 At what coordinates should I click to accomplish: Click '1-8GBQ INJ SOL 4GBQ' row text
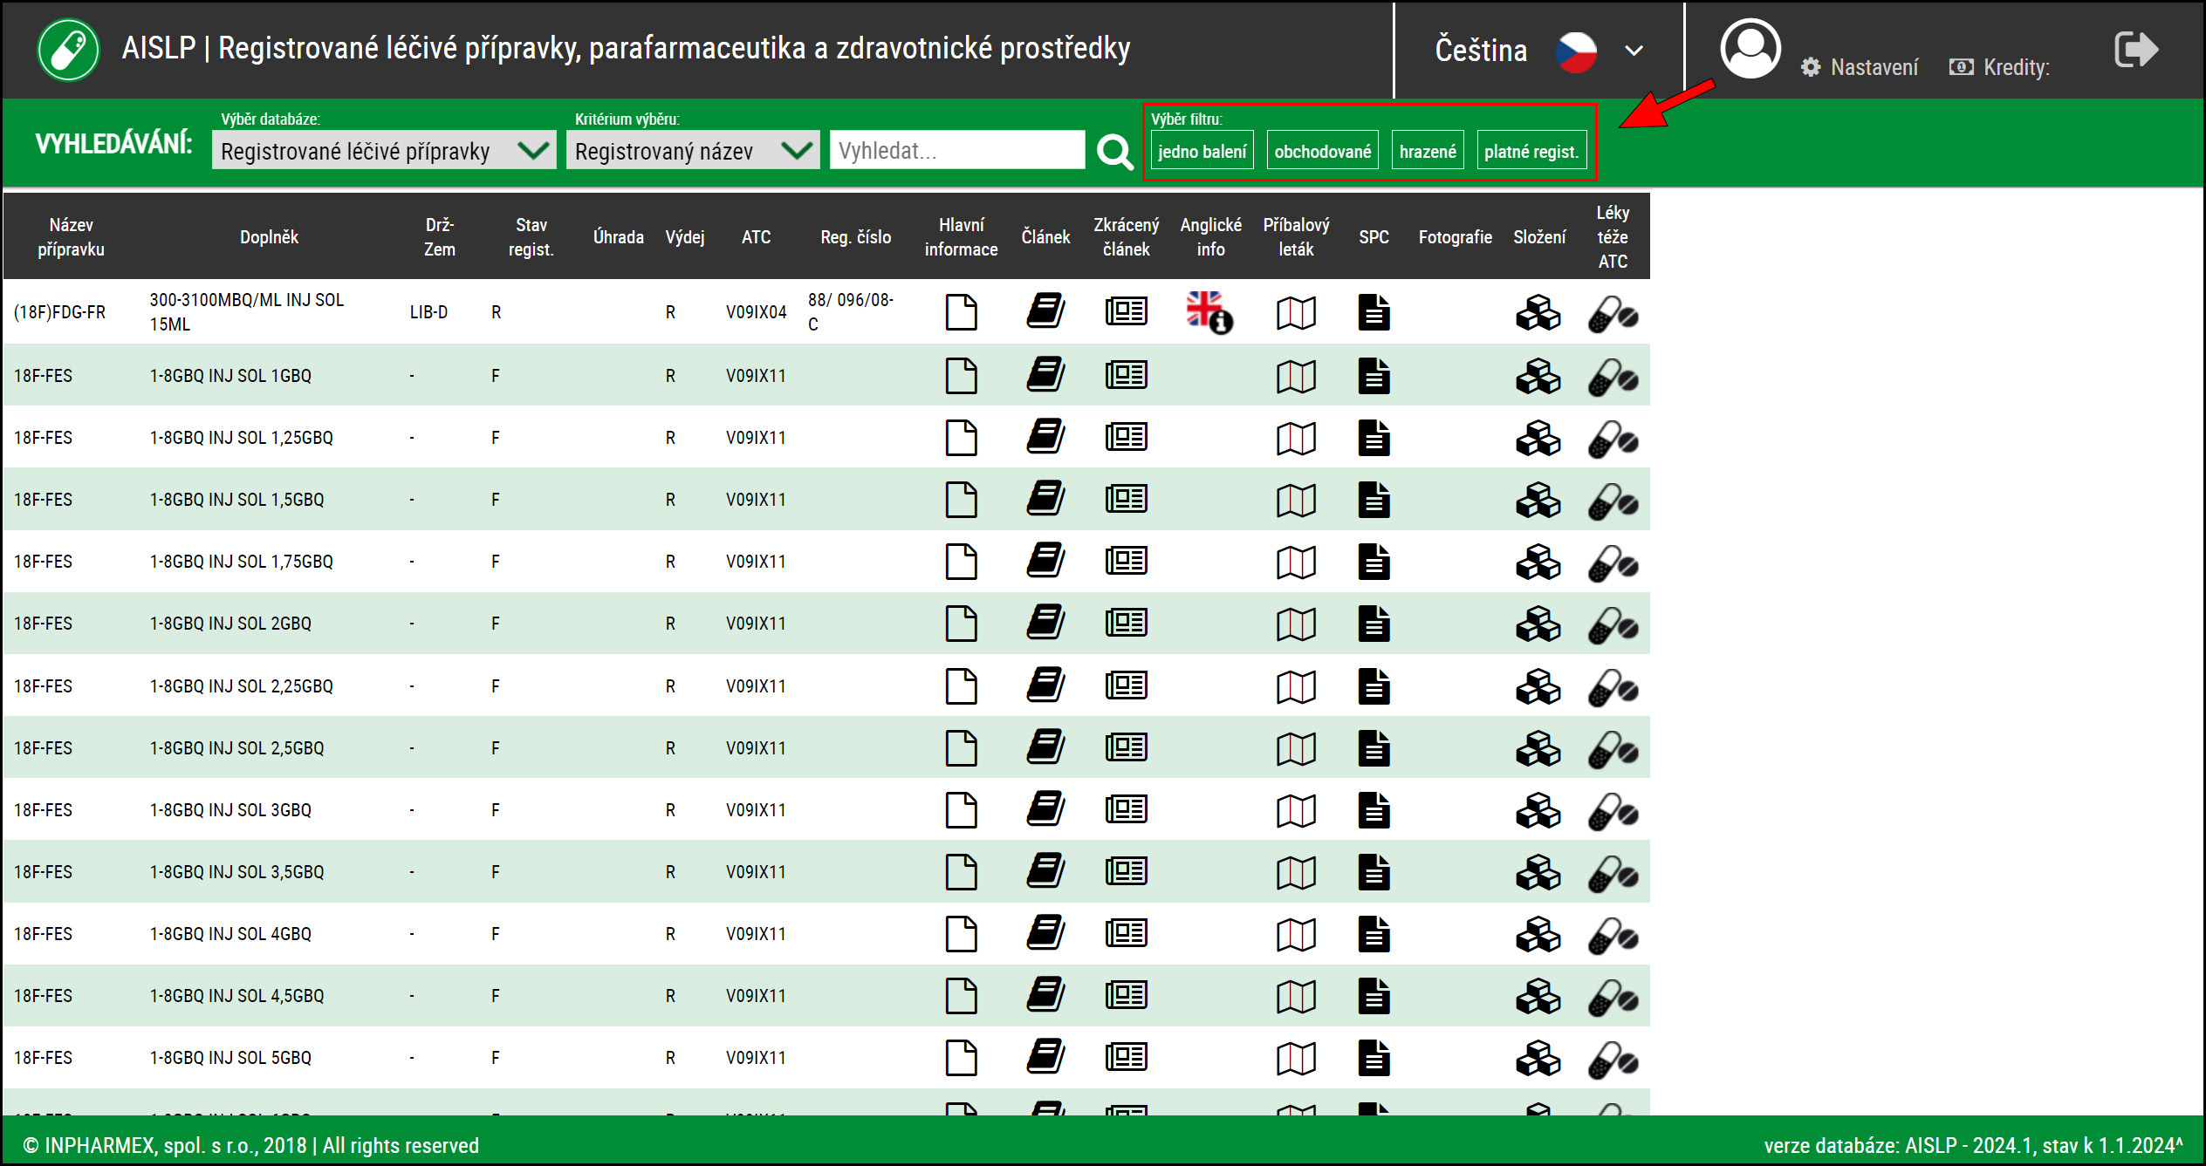230,934
